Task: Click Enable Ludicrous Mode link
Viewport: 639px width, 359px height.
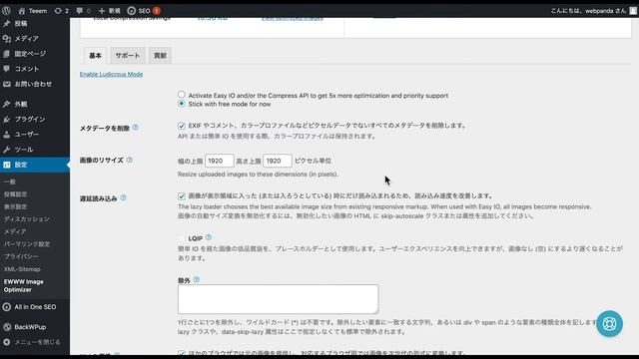Action: 111,74
